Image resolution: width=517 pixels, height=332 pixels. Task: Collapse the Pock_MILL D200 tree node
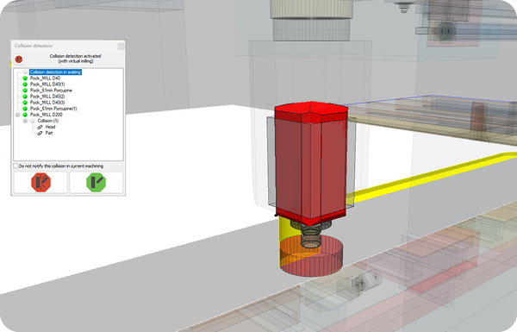pyautogui.click(x=18, y=115)
